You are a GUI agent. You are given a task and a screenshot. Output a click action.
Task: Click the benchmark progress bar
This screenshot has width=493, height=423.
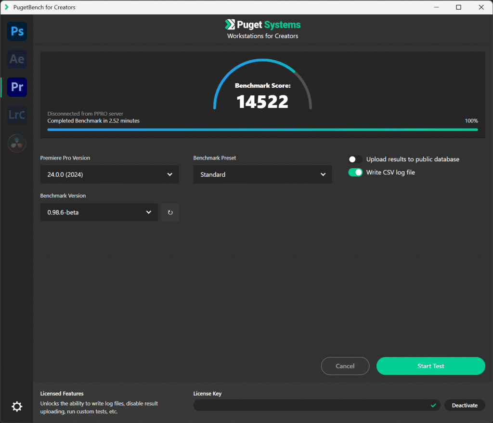tap(262, 130)
